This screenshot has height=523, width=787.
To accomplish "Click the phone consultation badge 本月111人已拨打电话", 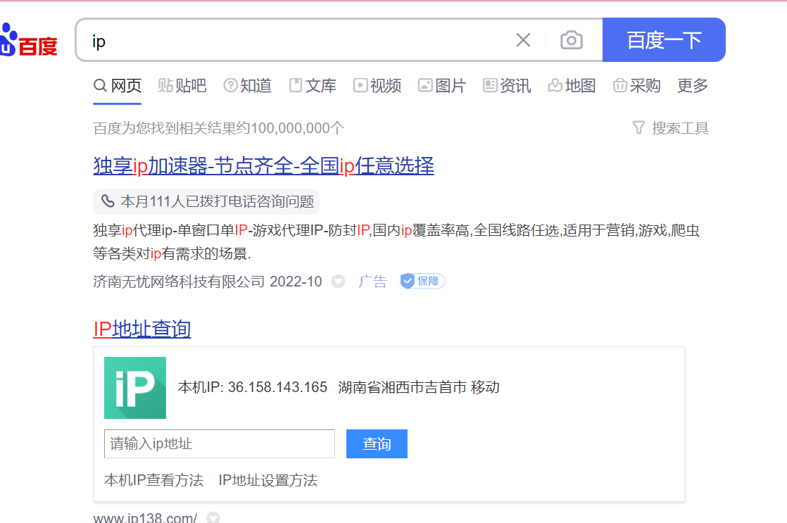I will point(206,202).
